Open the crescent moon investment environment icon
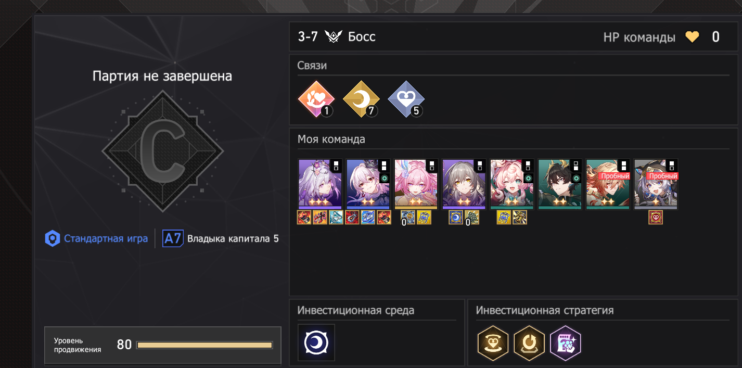Image resolution: width=742 pixels, height=368 pixels. [316, 342]
